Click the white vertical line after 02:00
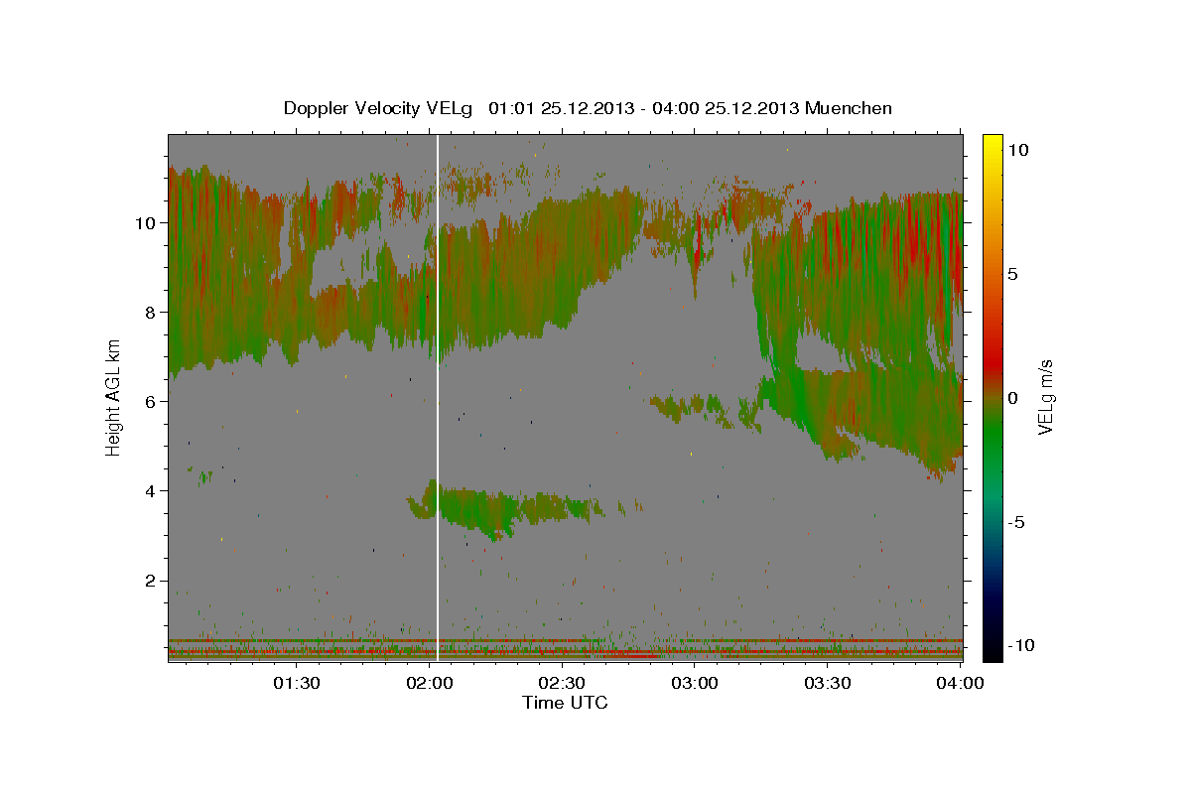This screenshot has height=794, width=1191. click(x=438, y=397)
